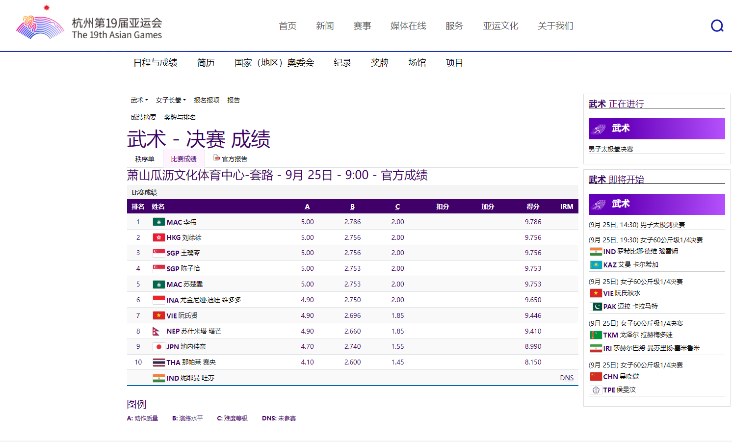Image resolution: width=732 pixels, height=442 pixels.
Task: Click the 武术 即将开始 purple banner
Action: point(656,204)
